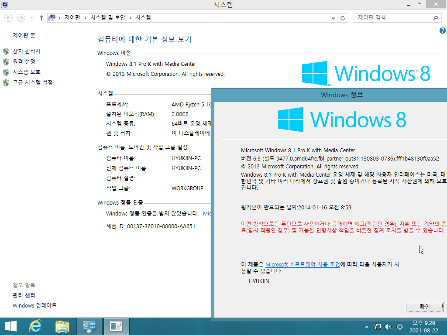Refresh the address bar view
The width and height of the screenshot is (447, 335).
click(x=343, y=18)
